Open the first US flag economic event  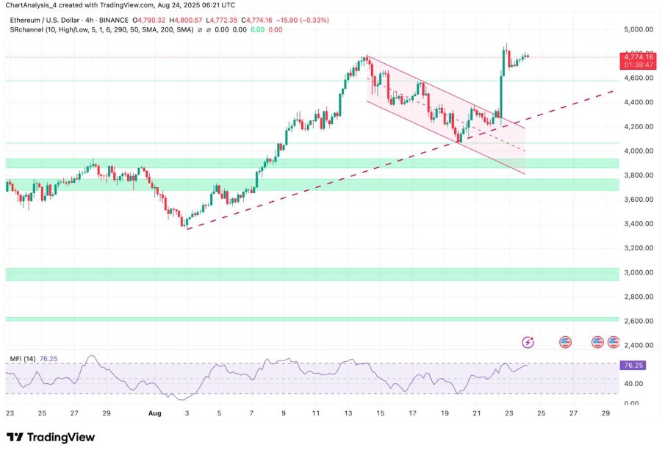pyautogui.click(x=565, y=341)
